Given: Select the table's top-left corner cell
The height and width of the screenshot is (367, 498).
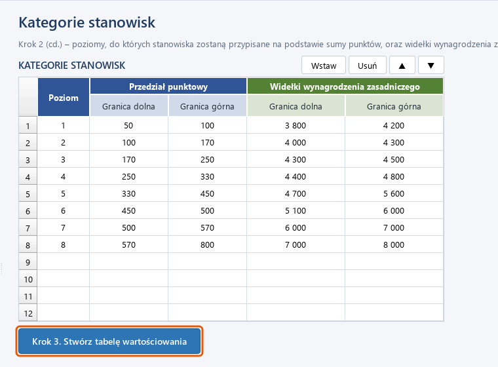Looking at the screenshot, I should point(28,97).
